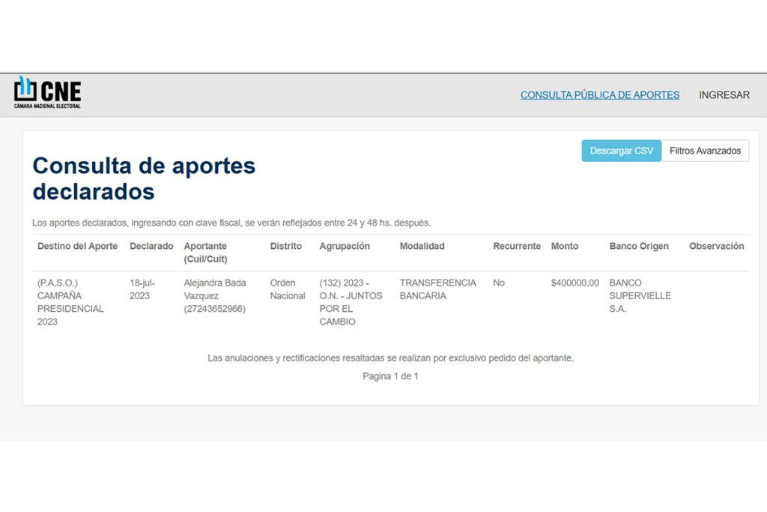This screenshot has height=512, width=767.
Task: Click the CNE logo icon
Action: tap(25, 89)
